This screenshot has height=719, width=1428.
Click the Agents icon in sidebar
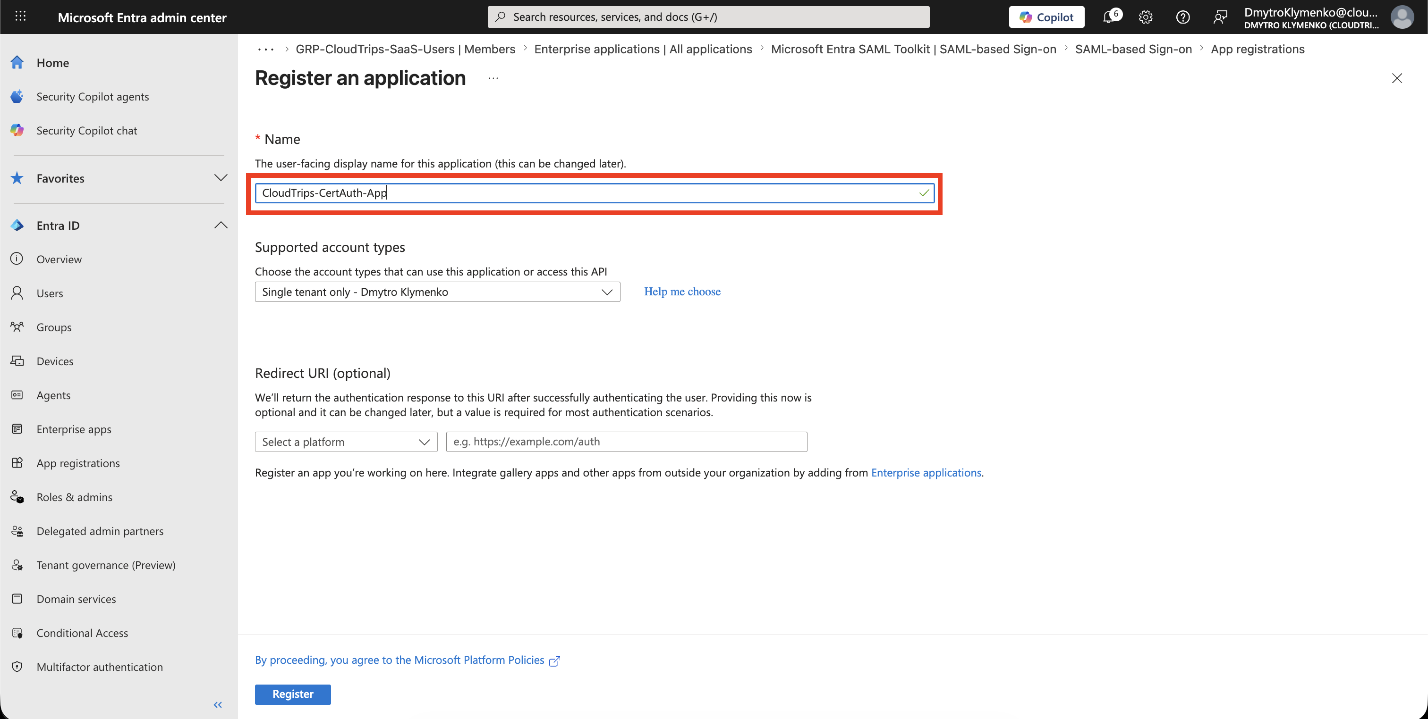click(x=17, y=395)
